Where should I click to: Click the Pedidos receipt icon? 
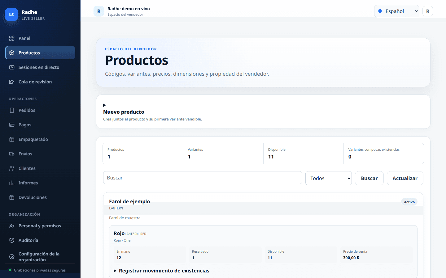tap(12, 110)
